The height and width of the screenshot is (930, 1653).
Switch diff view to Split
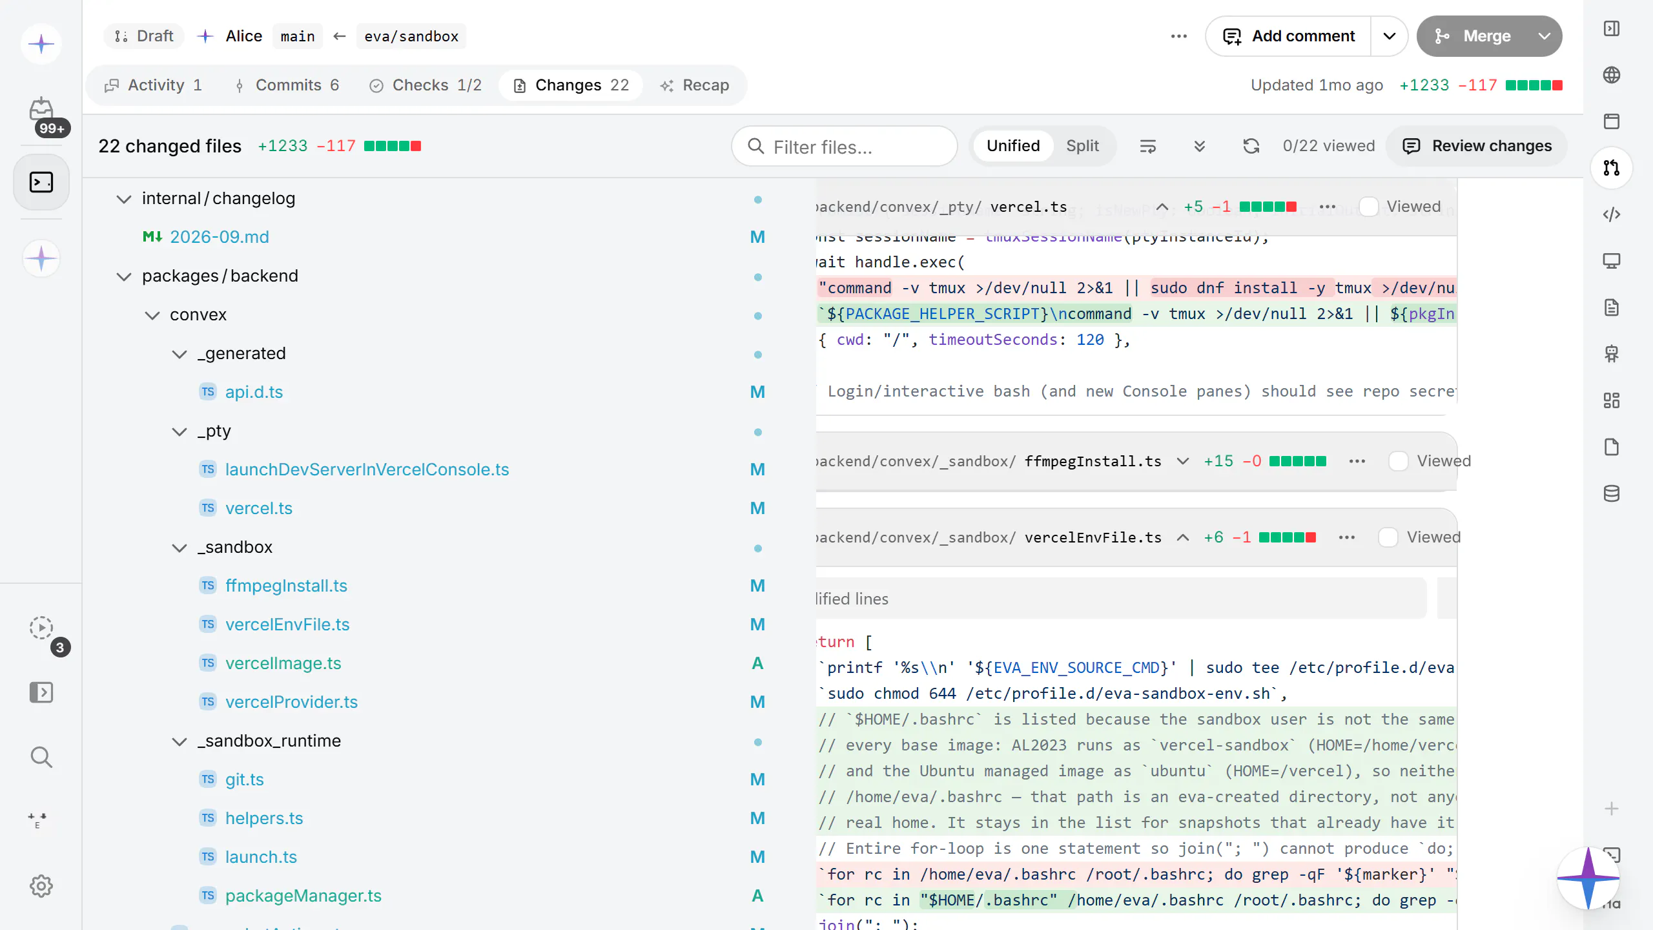(1083, 146)
